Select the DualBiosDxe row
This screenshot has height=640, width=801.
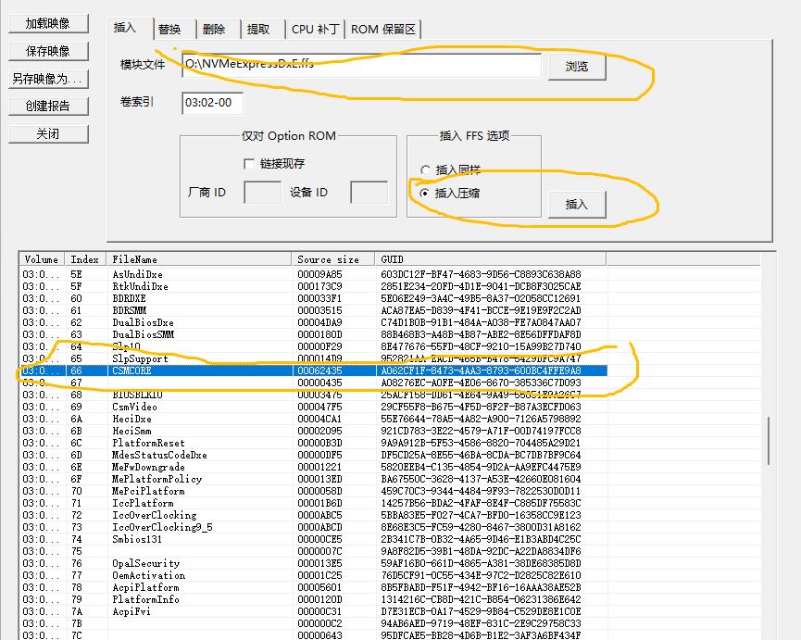point(314,323)
